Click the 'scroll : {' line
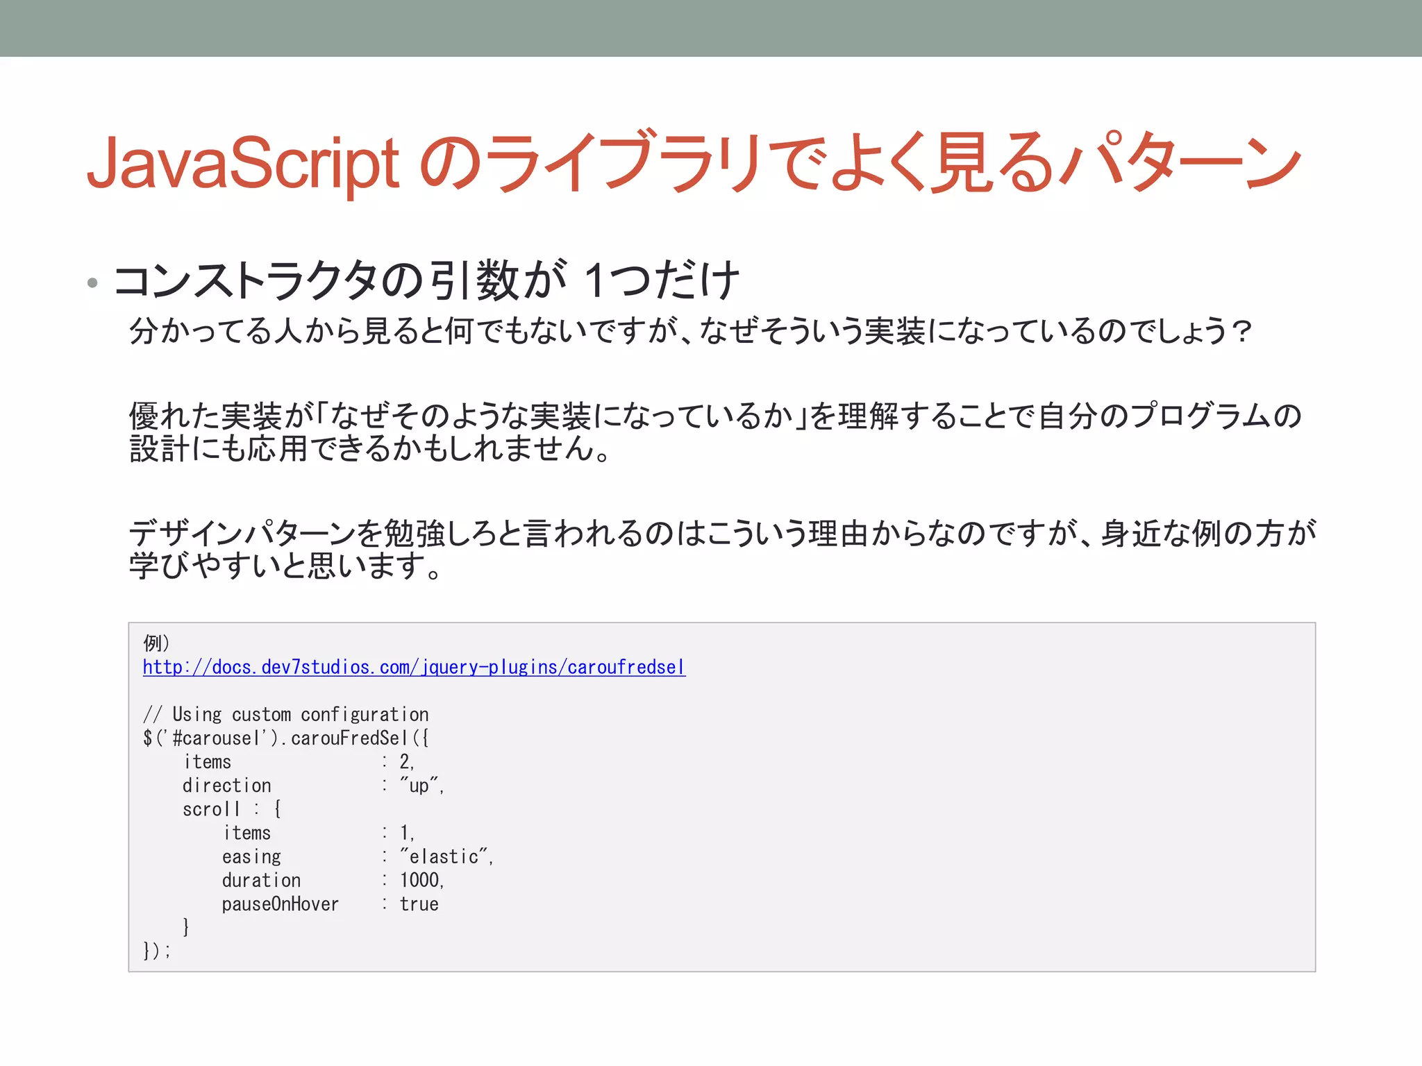 point(231,809)
